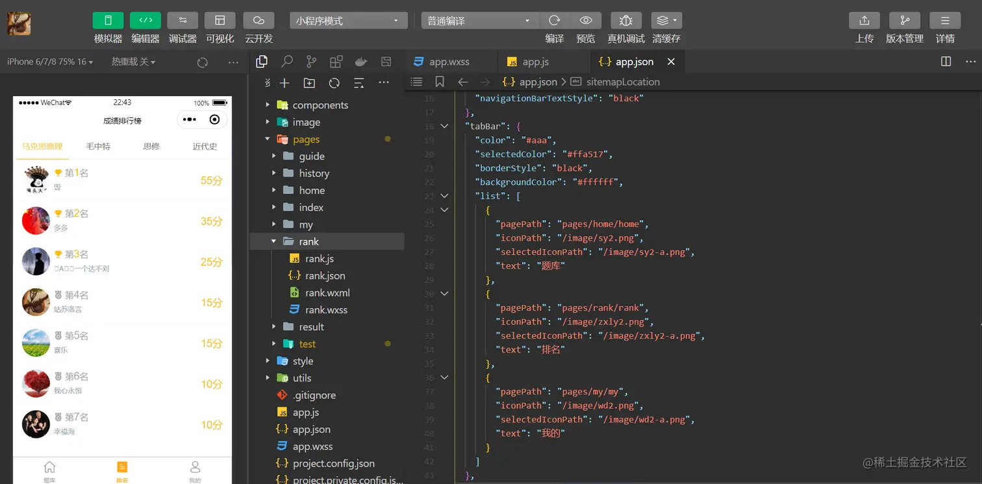Close the app.json tab
This screenshot has width=982, height=484.
coord(671,62)
